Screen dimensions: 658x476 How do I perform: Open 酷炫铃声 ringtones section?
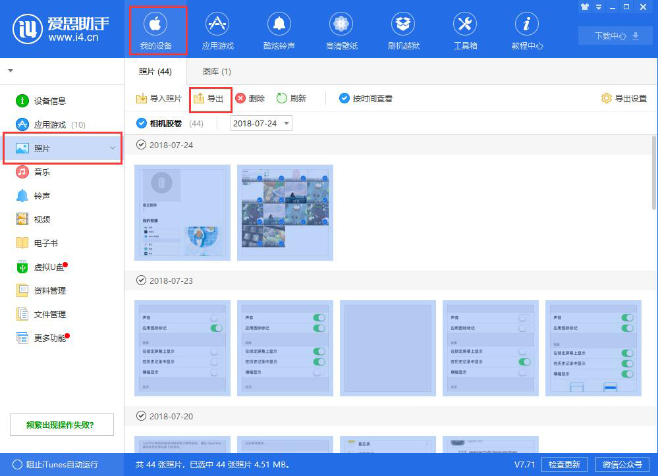279,29
